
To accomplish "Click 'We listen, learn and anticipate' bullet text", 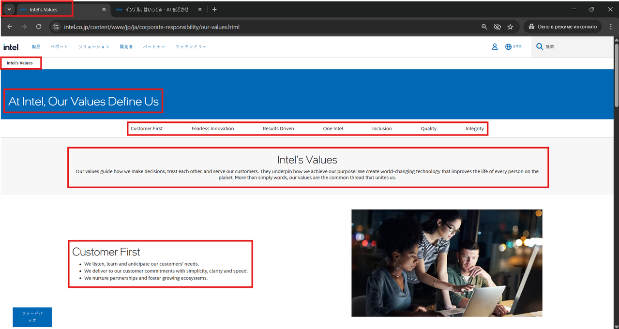I will 141,264.
